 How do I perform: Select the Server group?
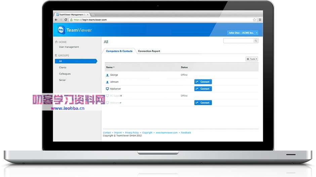pyautogui.click(x=62, y=80)
